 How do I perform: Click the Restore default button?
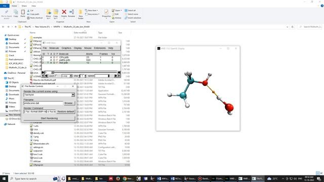pos(65,111)
